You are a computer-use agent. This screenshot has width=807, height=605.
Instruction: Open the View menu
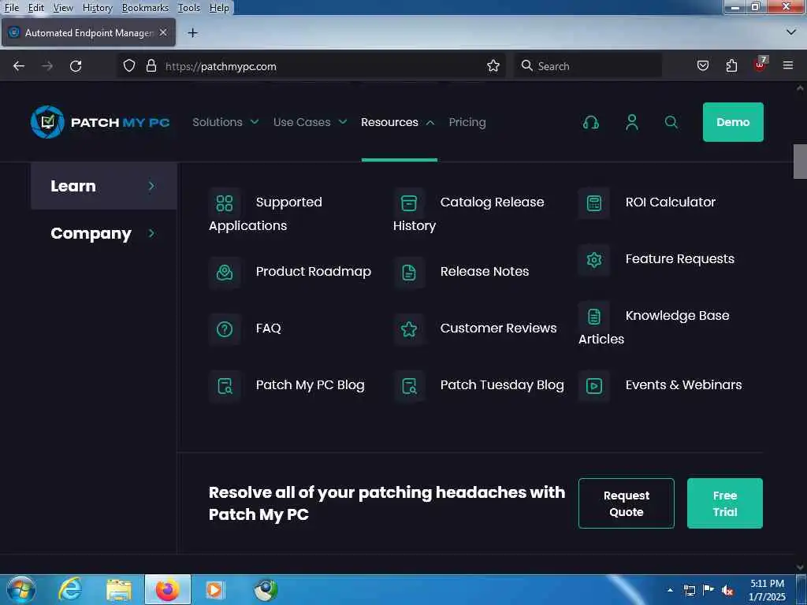[63, 8]
